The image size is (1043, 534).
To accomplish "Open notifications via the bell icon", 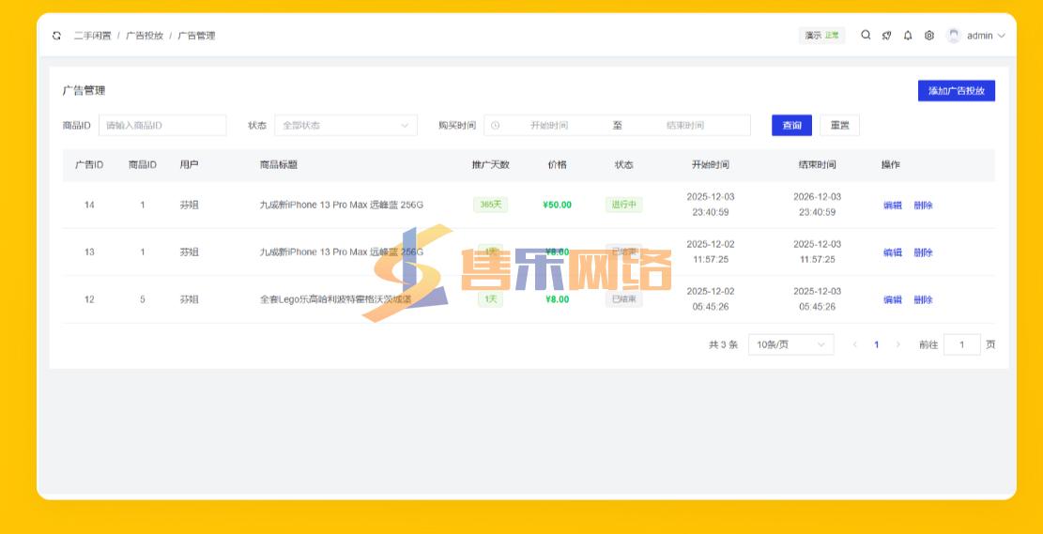I will coord(908,36).
